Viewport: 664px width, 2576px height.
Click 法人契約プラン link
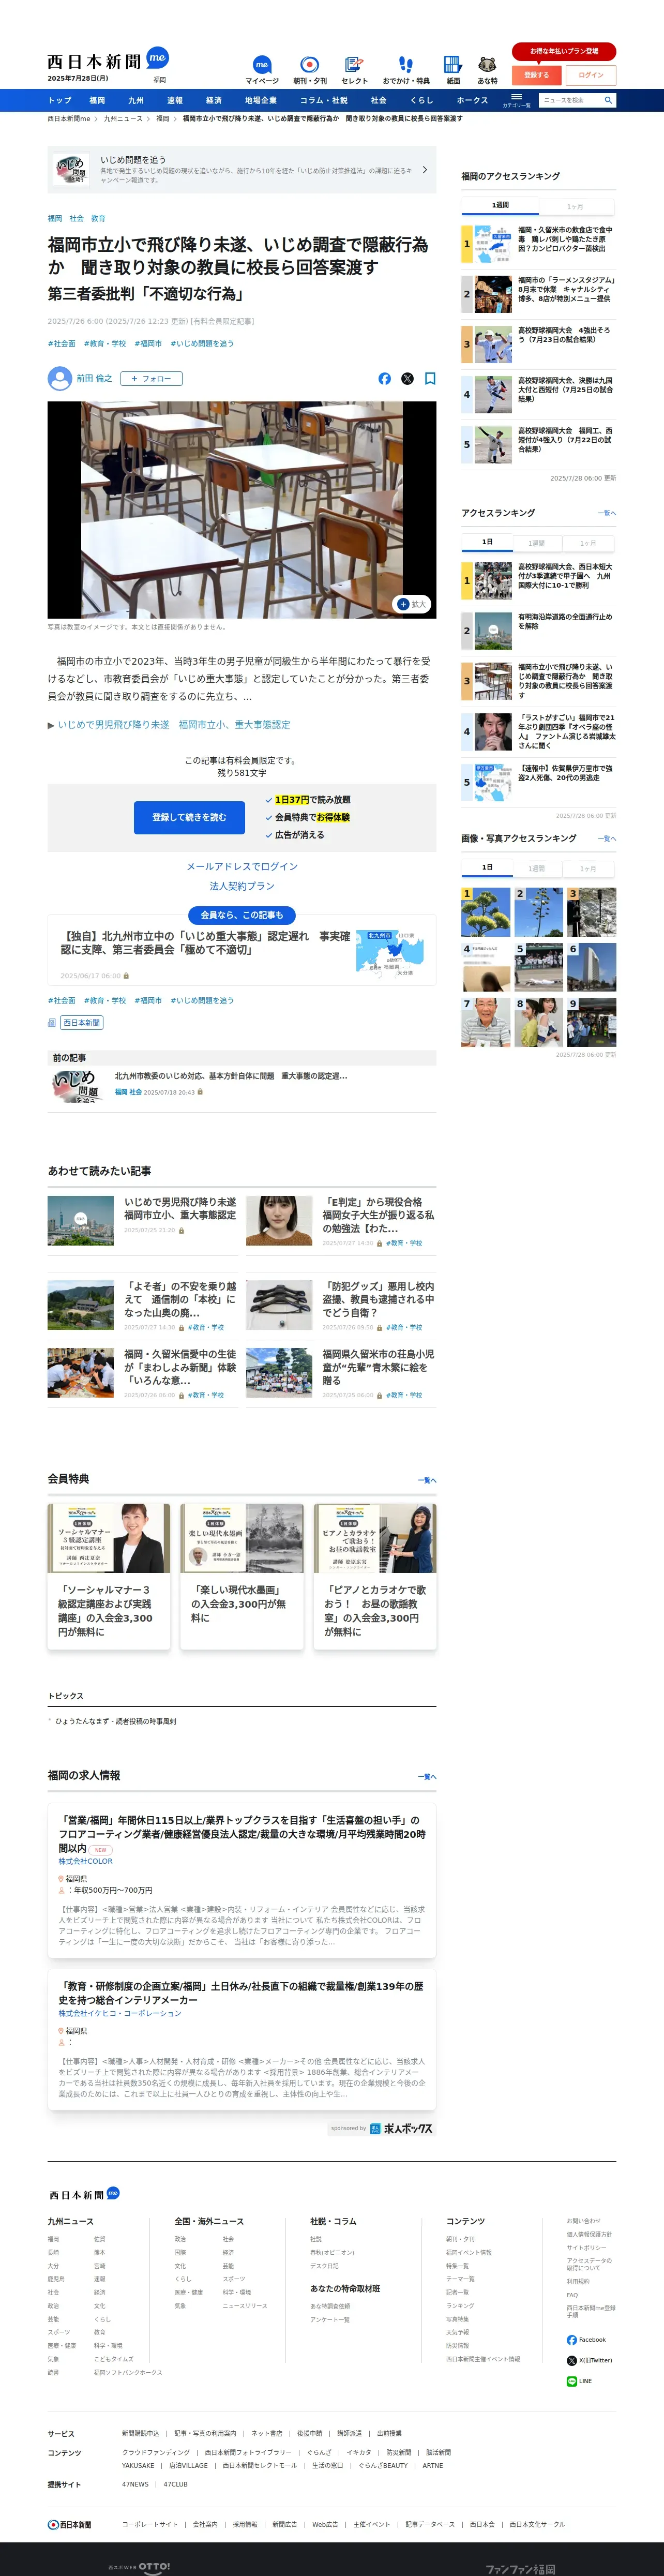click(x=242, y=886)
